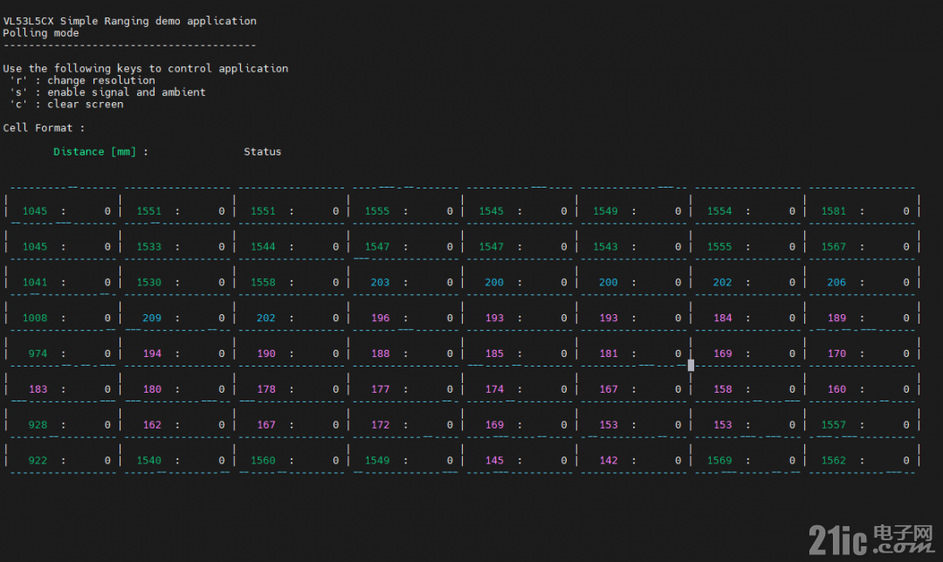Select magenta distance value 178
943x562 pixels.
pyautogui.click(x=266, y=389)
